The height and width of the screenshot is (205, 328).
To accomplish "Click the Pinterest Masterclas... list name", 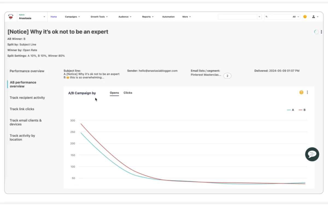I will pyautogui.click(x=206, y=75).
